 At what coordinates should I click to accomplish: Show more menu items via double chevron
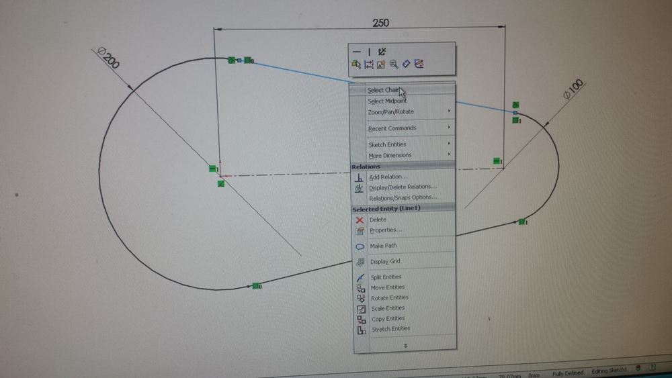pyautogui.click(x=405, y=345)
